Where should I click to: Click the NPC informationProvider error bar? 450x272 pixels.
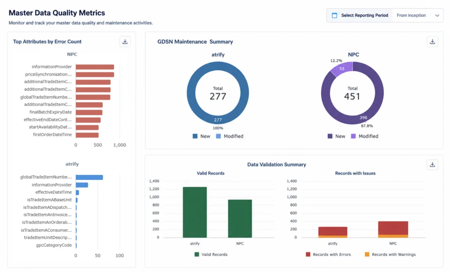pyautogui.click(x=95, y=67)
